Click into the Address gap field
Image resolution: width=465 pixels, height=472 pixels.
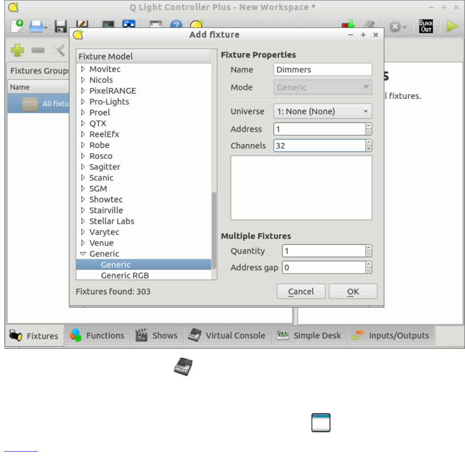(324, 268)
